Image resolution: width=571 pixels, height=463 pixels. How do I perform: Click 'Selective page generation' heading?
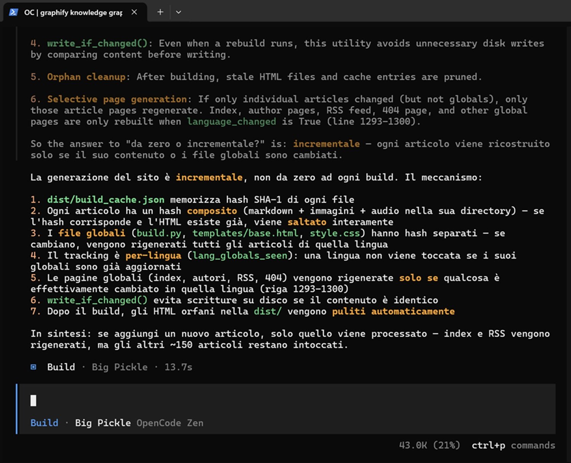click(x=117, y=99)
